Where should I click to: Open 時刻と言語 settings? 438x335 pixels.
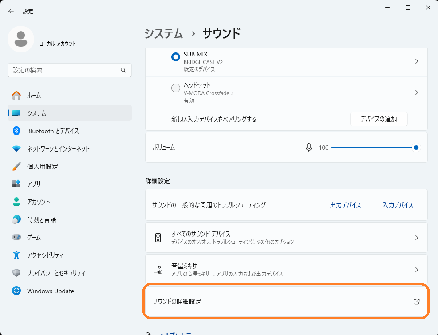pos(70,219)
